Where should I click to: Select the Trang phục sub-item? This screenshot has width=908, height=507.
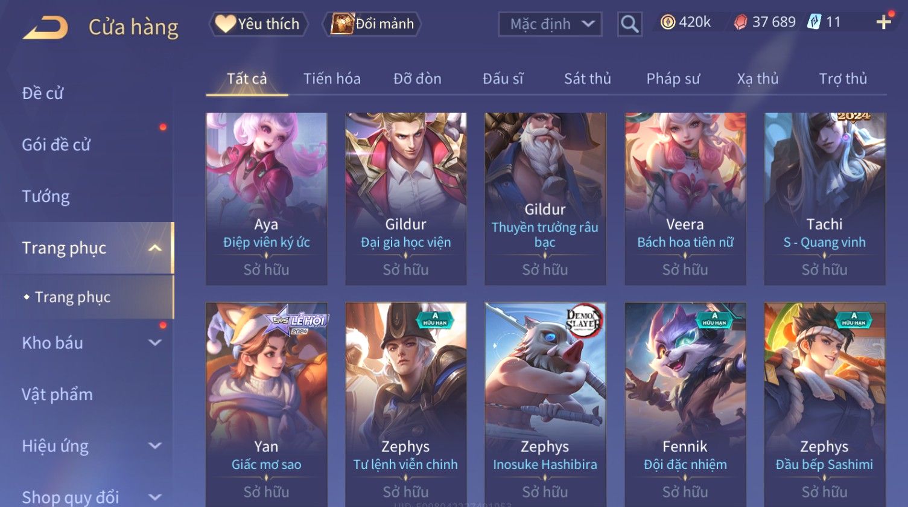pos(72,297)
